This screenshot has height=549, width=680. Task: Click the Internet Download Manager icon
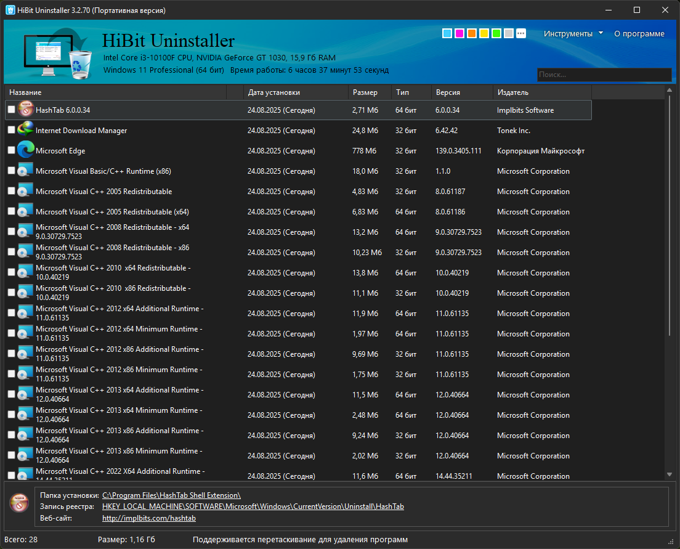(x=26, y=130)
